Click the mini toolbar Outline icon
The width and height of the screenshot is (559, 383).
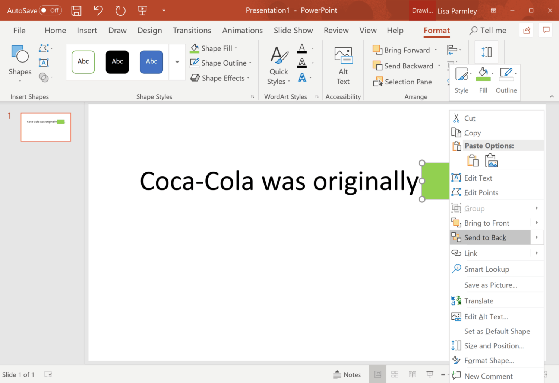coord(506,80)
